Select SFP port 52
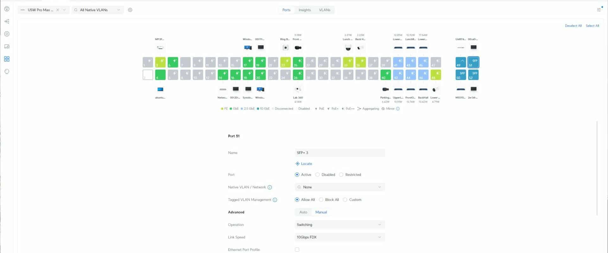608x253 pixels. (473, 75)
